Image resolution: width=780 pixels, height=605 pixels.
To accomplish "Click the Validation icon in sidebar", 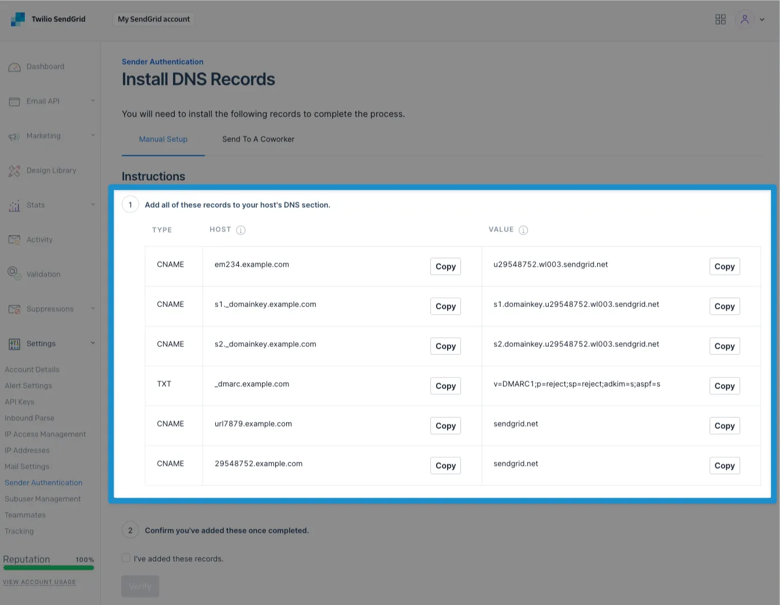I will (x=14, y=274).
